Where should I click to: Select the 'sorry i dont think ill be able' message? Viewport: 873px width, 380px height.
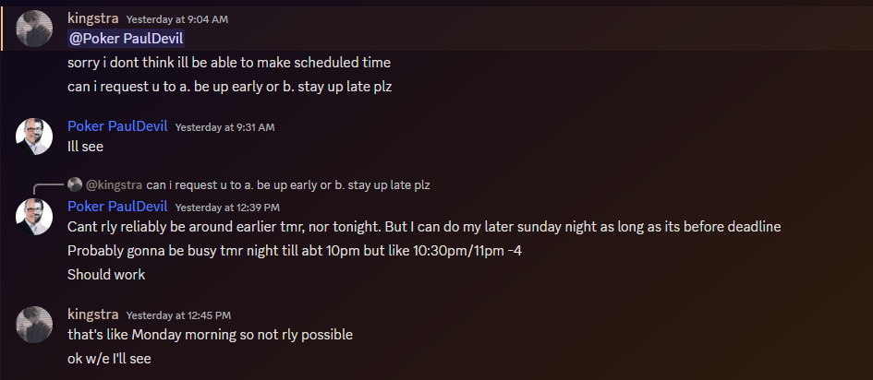pyautogui.click(x=229, y=63)
